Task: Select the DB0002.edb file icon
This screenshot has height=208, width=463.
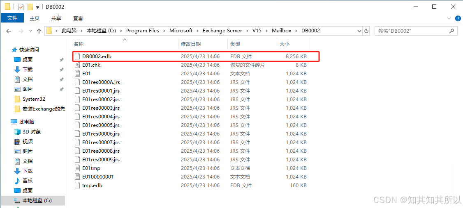Action: point(77,56)
